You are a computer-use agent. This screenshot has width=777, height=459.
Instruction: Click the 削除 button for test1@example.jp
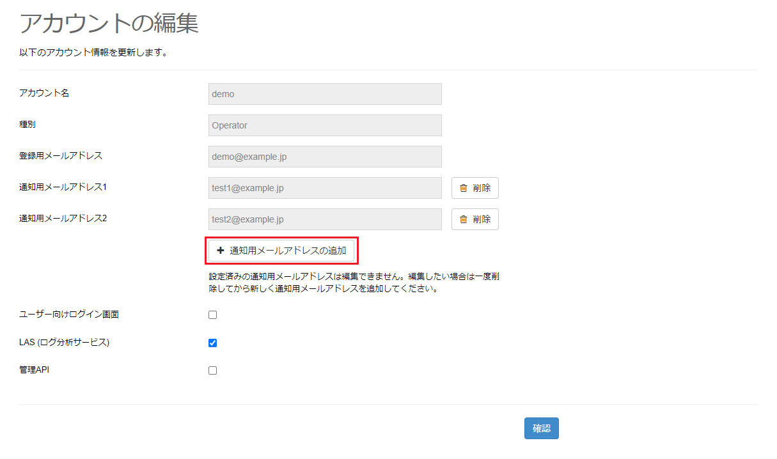pyautogui.click(x=475, y=187)
